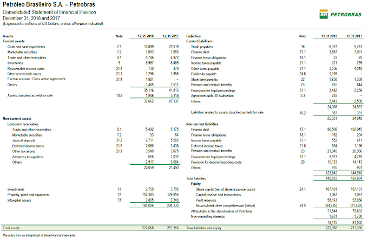Screen dimensions: 368x239
Task: Click 'Advances to suppliers' label
Action: [x=28, y=157]
